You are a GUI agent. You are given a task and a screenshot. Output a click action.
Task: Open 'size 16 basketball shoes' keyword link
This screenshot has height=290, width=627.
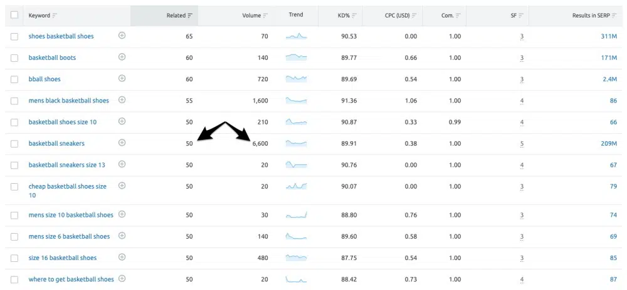point(62,258)
